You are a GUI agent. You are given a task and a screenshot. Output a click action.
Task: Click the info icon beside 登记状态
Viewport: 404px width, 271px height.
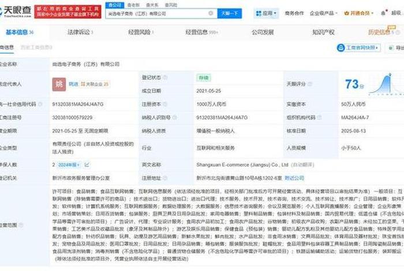[x=165, y=77]
